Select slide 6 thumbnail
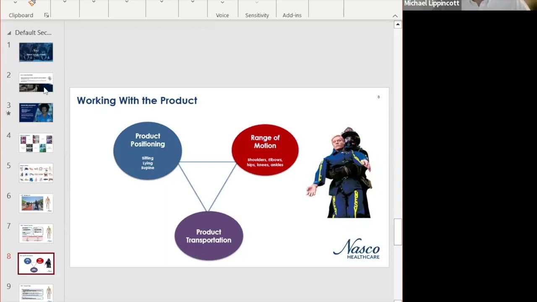 point(36,203)
